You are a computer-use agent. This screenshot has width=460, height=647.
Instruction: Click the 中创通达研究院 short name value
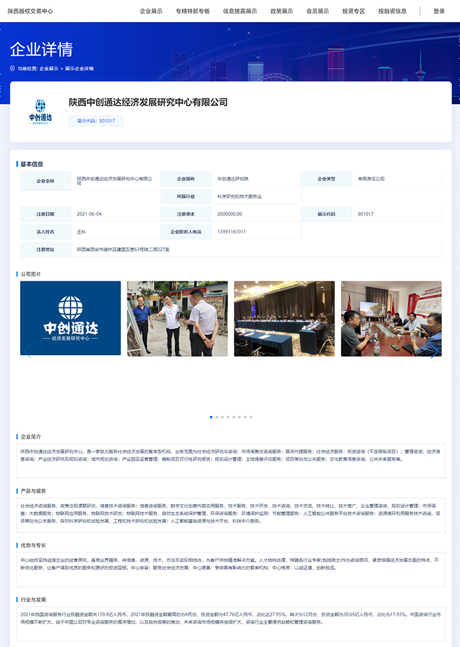click(233, 179)
